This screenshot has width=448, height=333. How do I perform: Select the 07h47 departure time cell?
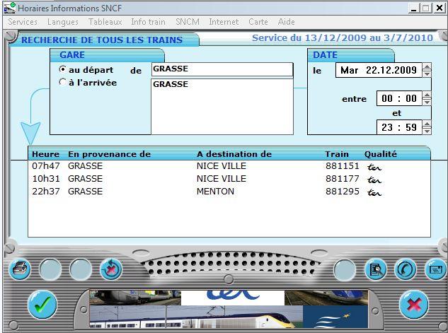tap(46, 165)
